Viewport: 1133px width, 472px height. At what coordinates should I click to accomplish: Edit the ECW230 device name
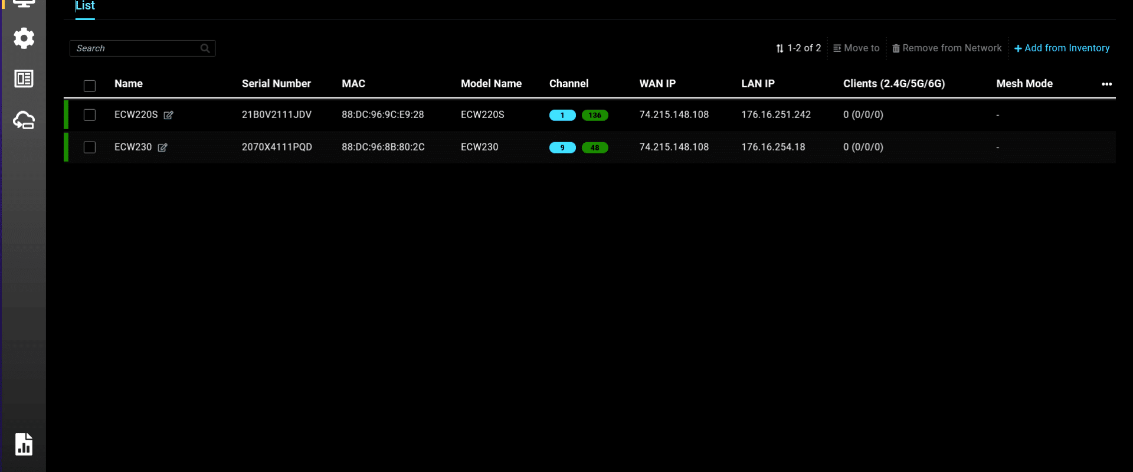click(162, 147)
